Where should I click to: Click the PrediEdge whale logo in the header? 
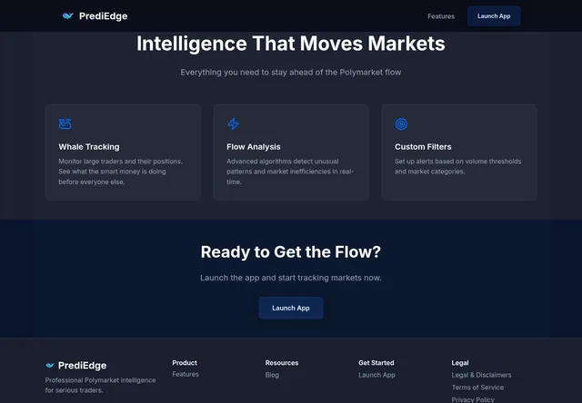(x=68, y=16)
